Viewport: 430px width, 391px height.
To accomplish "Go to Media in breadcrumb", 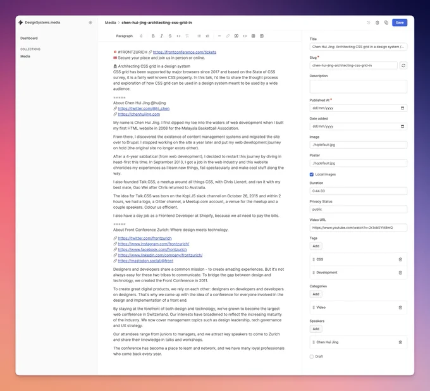I will (x=110, y=23).
